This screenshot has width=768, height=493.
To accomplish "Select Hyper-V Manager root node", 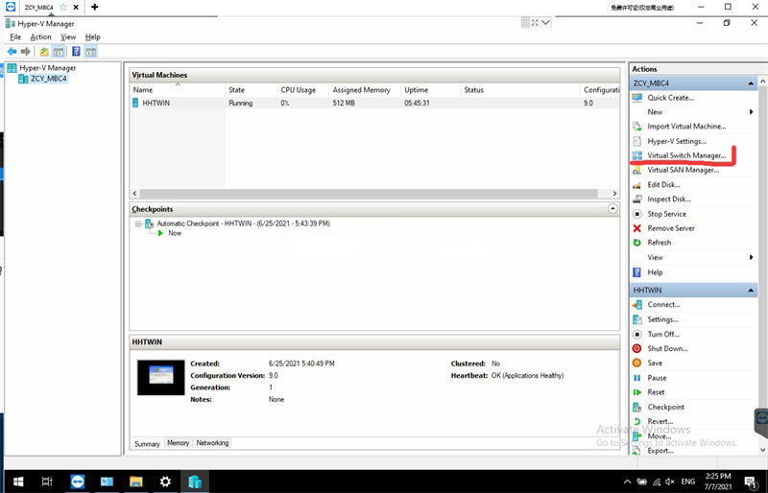I will (47, 67).
